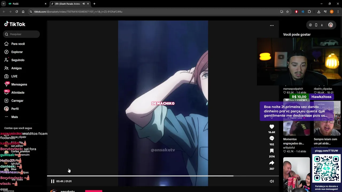Open comments with the speech bubble icon
342x192 pixels.
272,138
